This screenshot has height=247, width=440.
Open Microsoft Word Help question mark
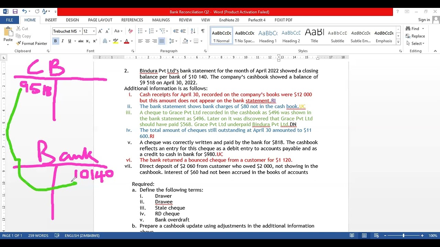click(x=397, y=12)
